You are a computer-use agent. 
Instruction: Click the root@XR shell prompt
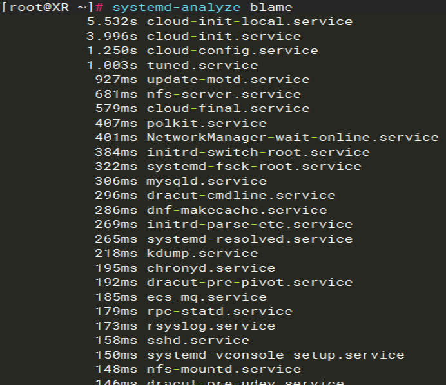(x=47, y=8)
